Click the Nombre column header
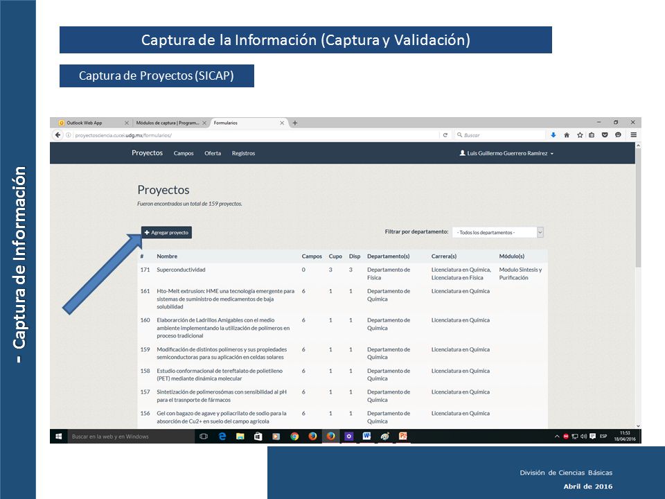The image size is (665, 499). [167, 256]
